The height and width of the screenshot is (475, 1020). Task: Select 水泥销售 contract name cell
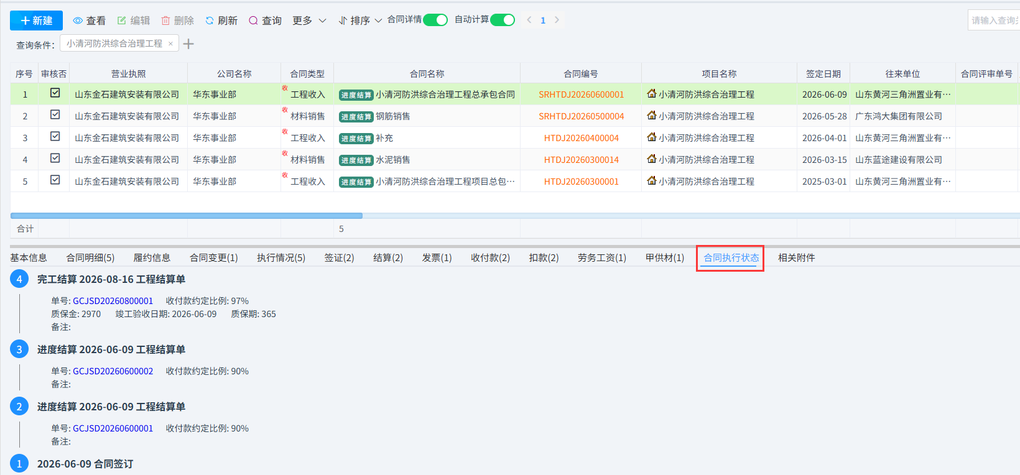pyautogui.click(x=427, y=160)
